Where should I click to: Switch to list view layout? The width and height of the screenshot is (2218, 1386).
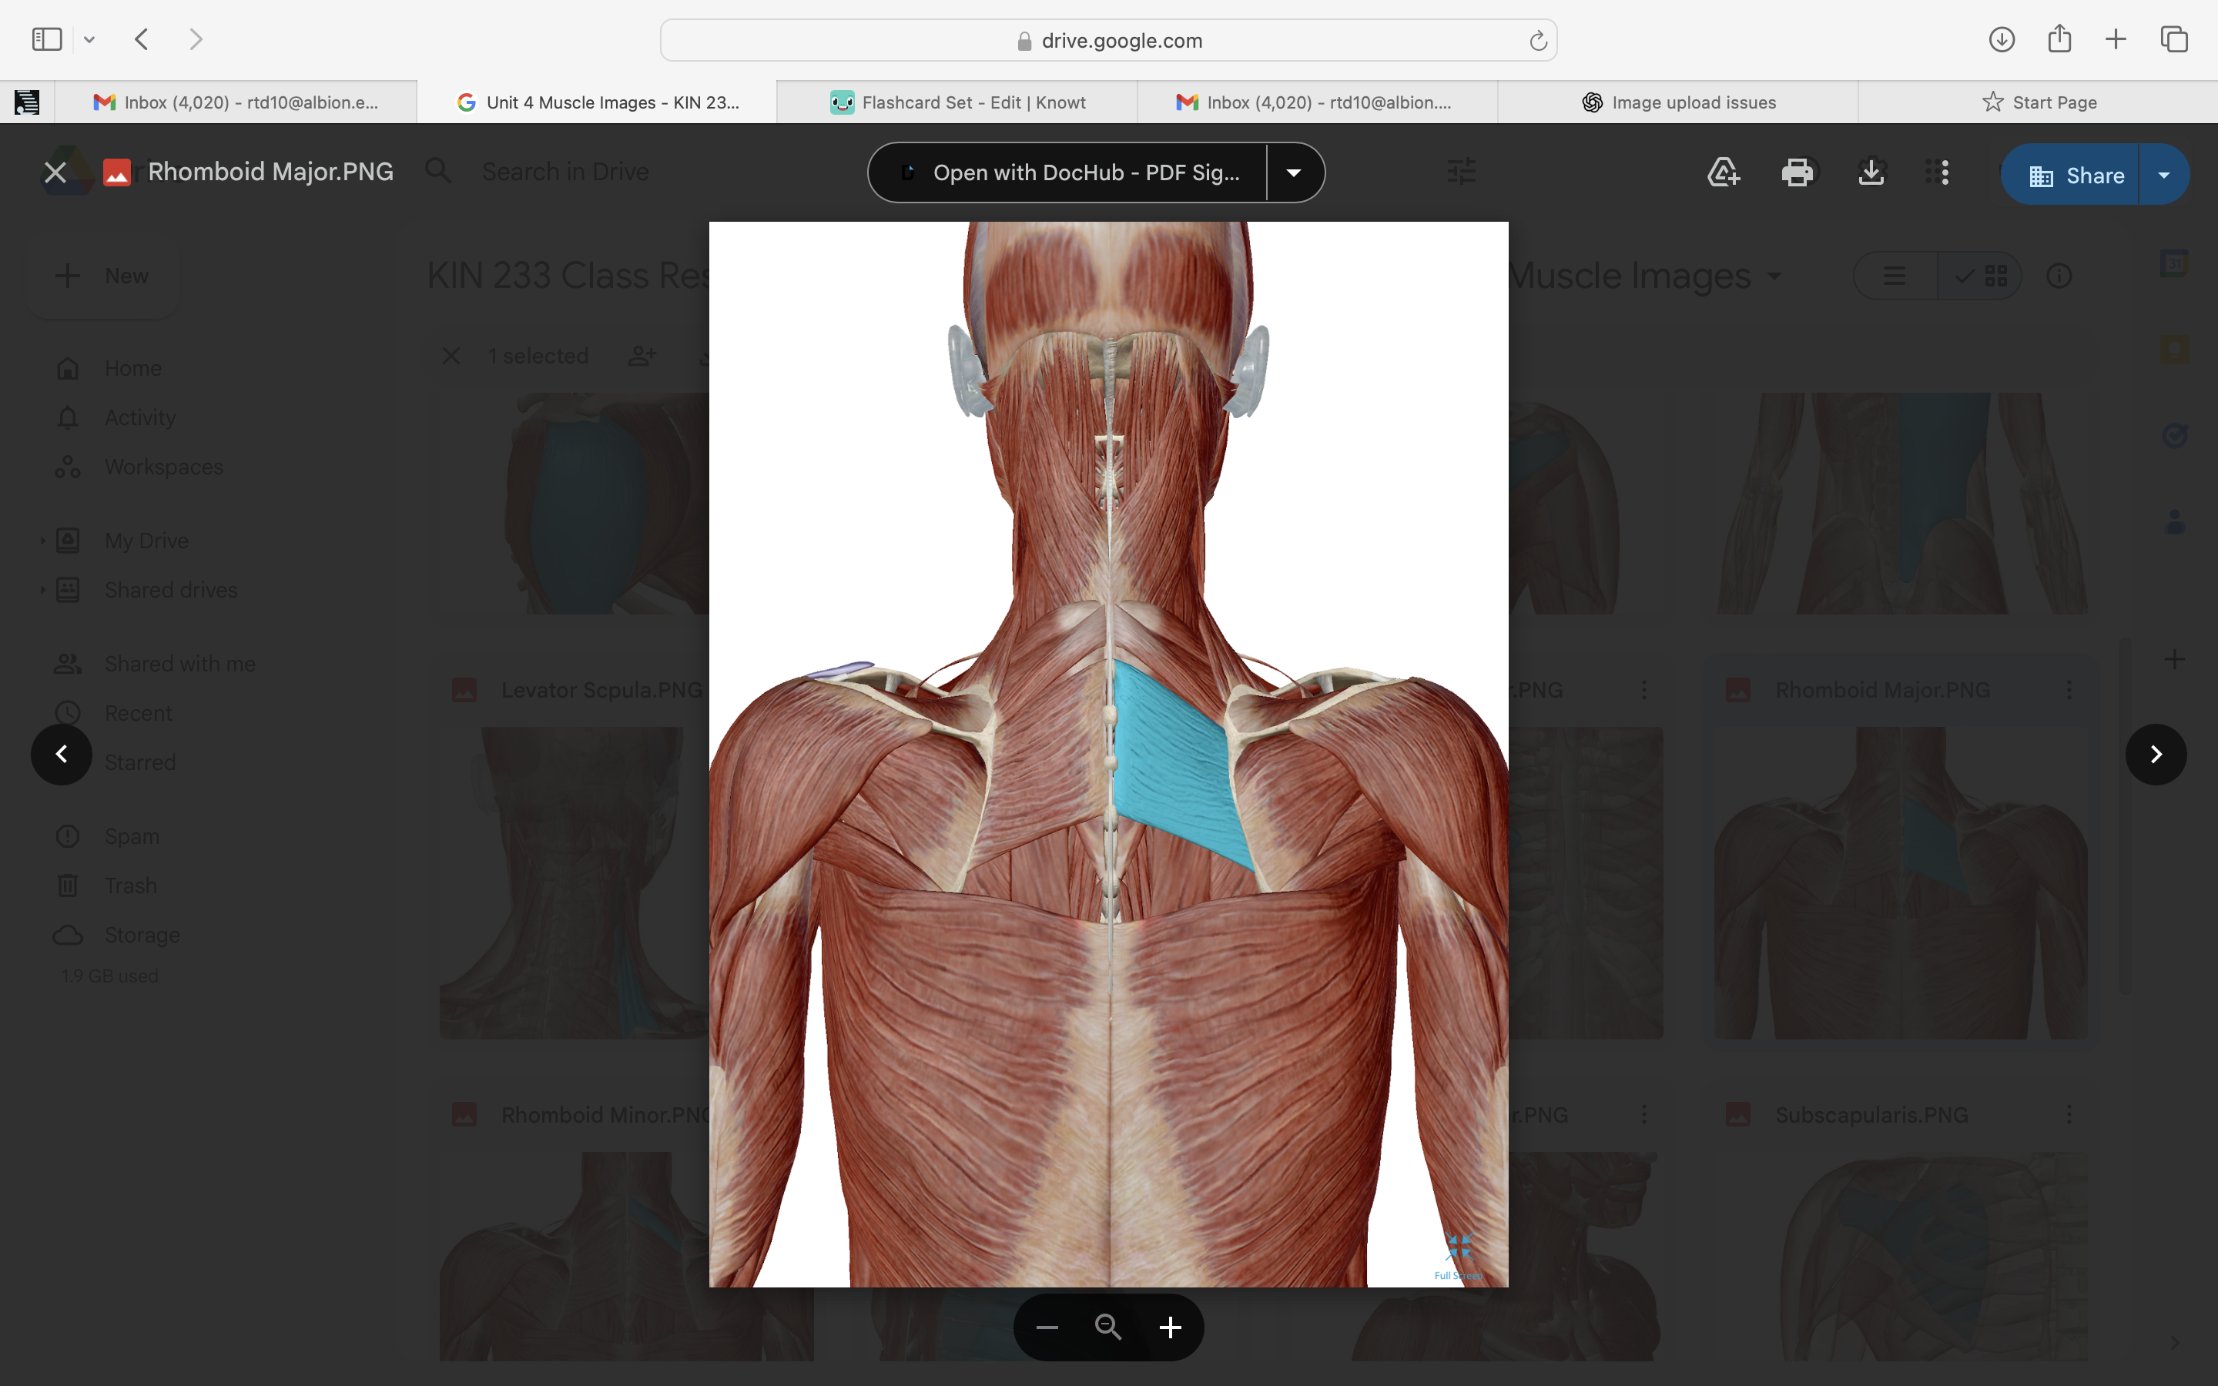click(1894, 275)
